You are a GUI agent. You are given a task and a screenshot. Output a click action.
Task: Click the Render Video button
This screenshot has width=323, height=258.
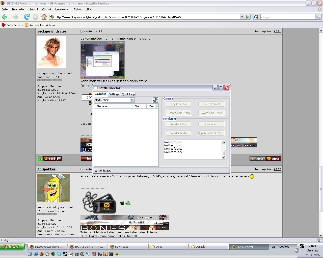(x=178, y=124)
